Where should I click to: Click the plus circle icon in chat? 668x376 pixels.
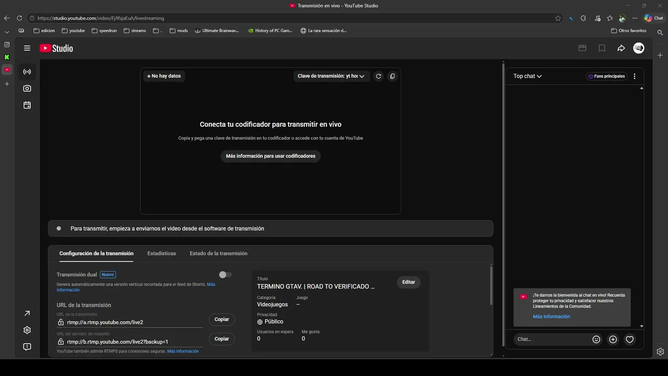pyautogui.click(x=613, y=339)
